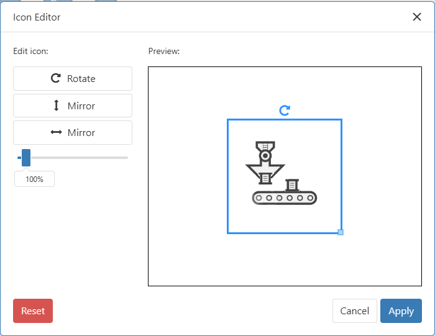The width and height of the screenshot is (435, 336).
Task: Click the Rotate button
Action: coord(73,79)
